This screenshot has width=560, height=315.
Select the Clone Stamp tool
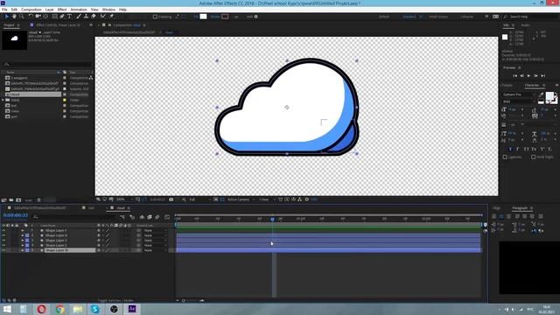pyautogui.click(x=86, y=17)
